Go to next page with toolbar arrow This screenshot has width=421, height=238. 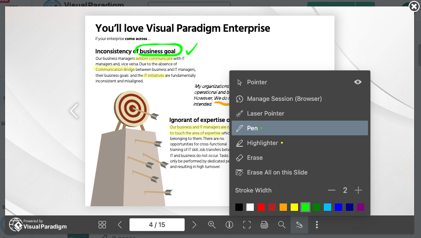194,225
